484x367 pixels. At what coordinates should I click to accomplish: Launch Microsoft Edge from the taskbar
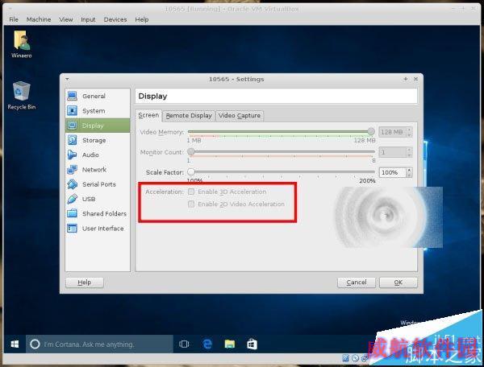point(207,344)
